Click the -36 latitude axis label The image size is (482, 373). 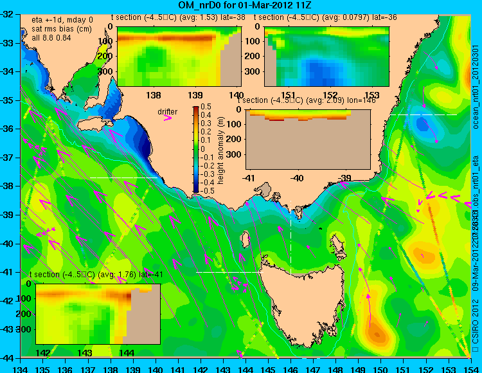(x=7, y=129)
